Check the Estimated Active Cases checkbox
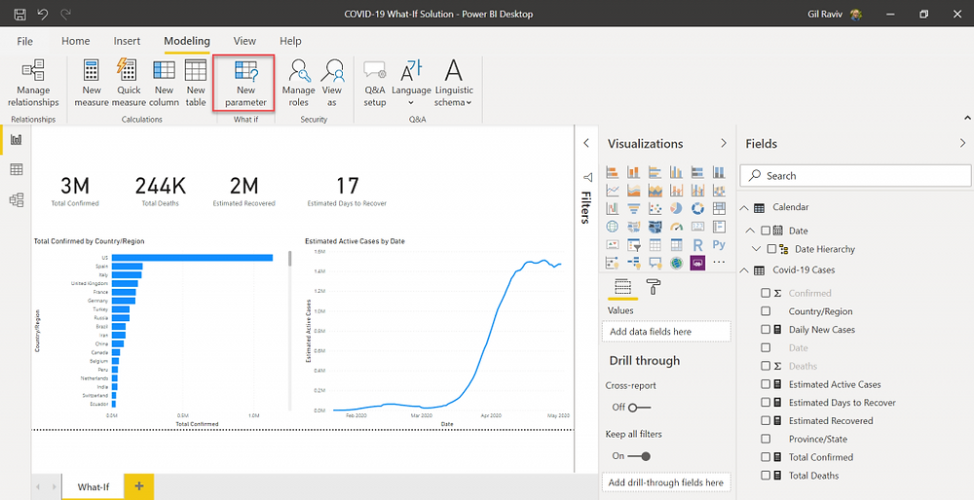Viewport: 974px width, 500px height. click(x=766, y=384)
